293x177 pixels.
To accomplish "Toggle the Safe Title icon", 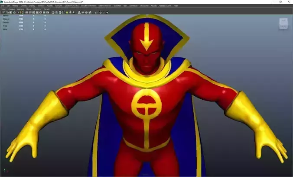I will point(48,13).
